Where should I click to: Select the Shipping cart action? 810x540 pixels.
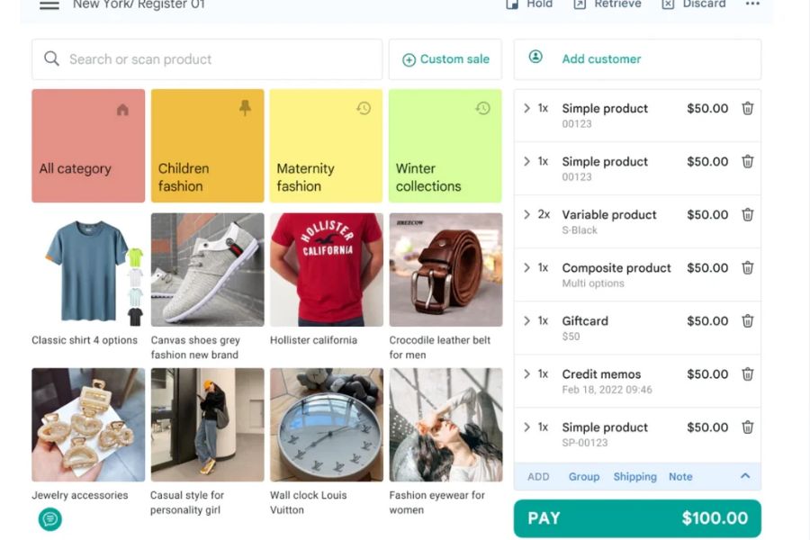coord(634,477)
